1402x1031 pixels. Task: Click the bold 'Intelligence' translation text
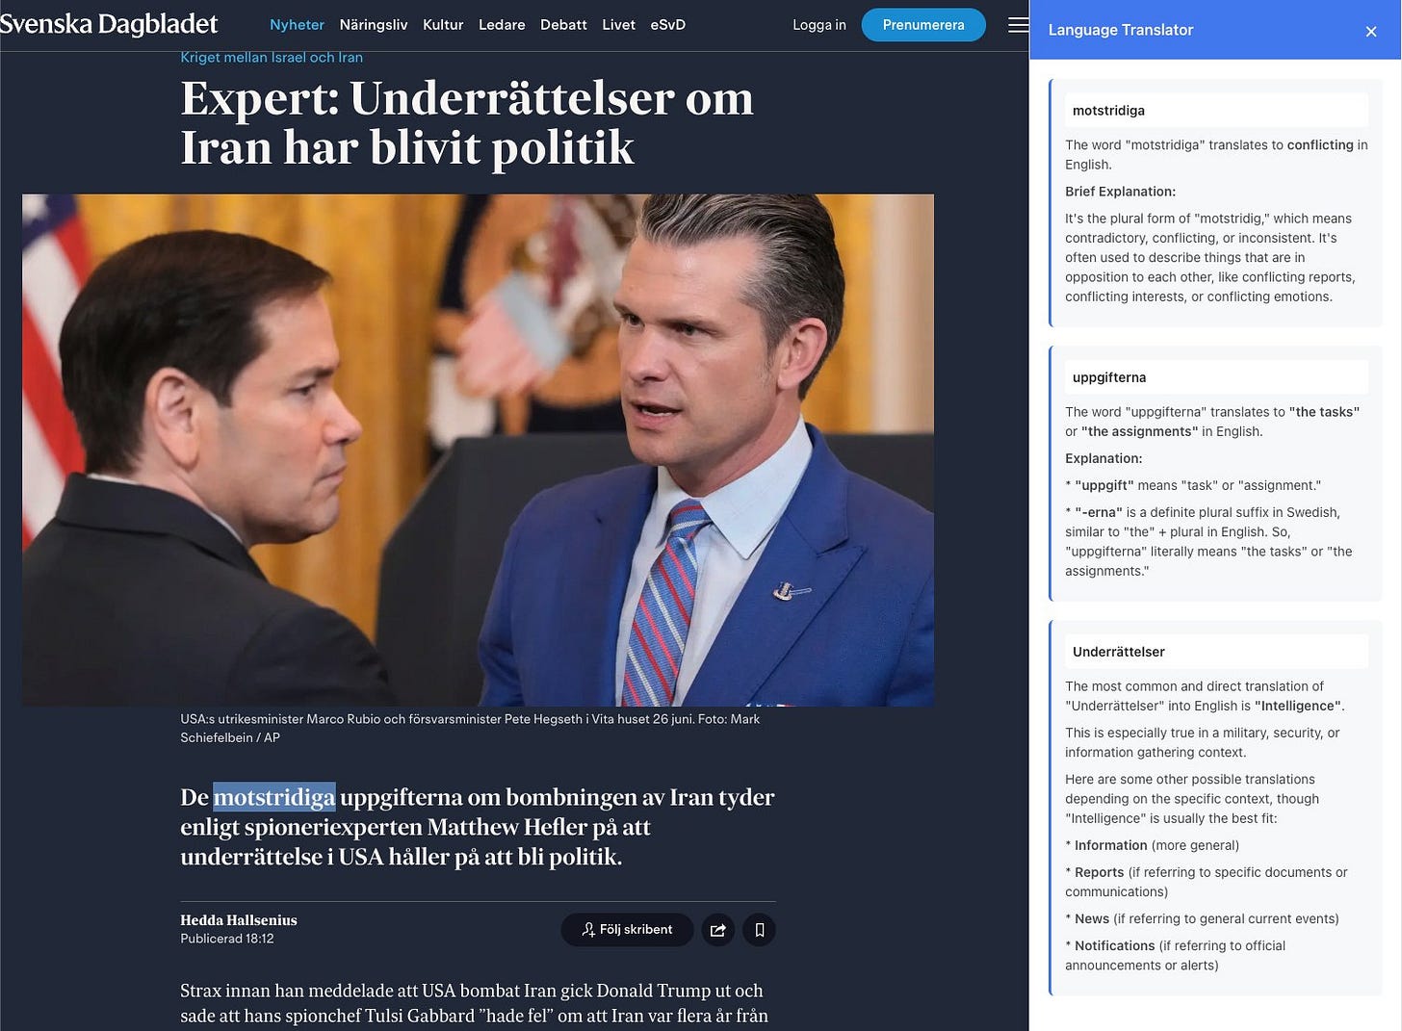tap(1298, 706)
